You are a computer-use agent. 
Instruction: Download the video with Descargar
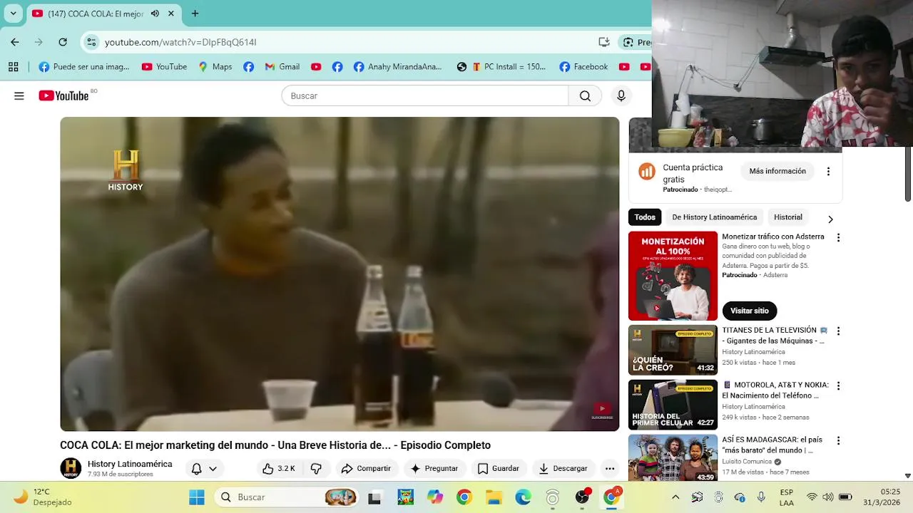pyautogui.click(x=563, y=468)
